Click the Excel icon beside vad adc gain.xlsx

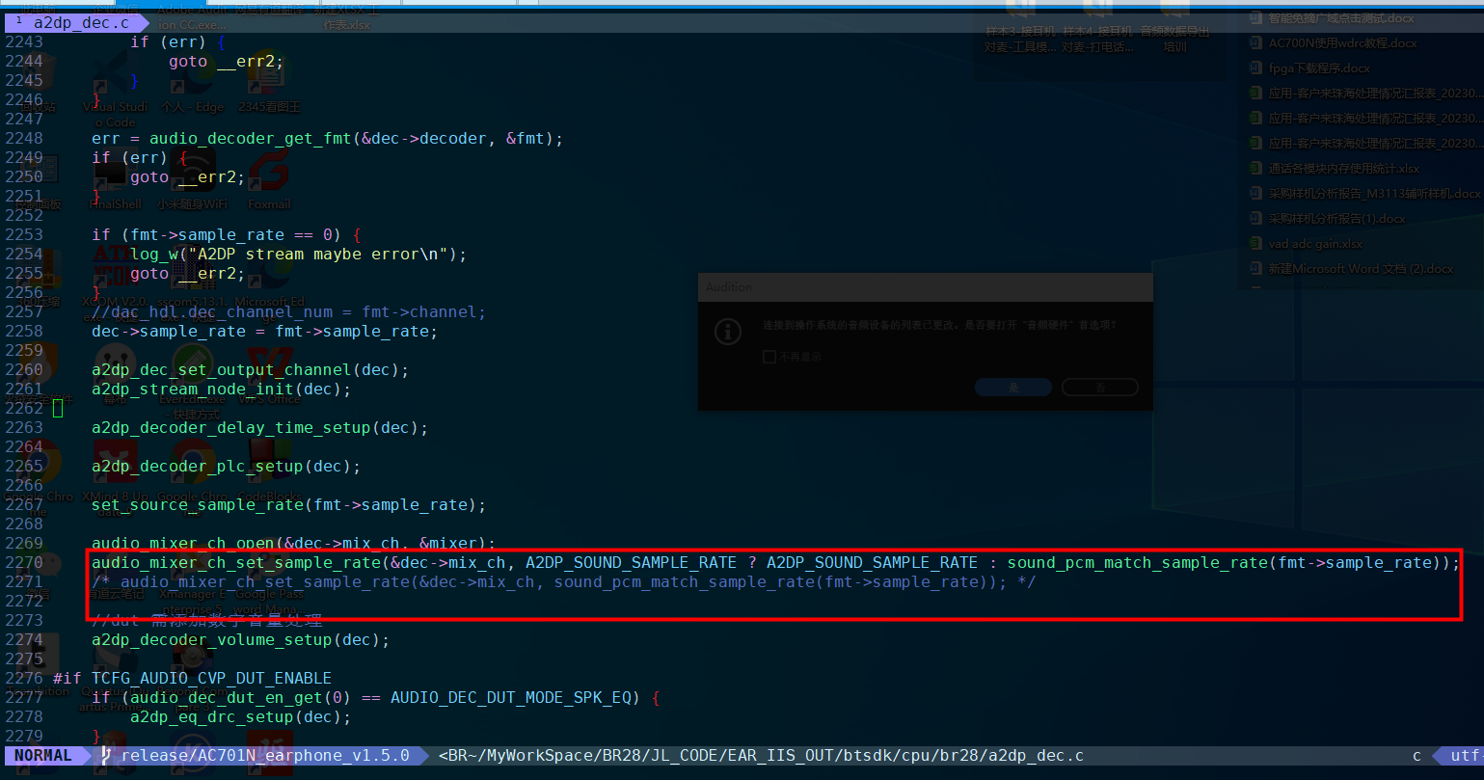click(1255, 244)
